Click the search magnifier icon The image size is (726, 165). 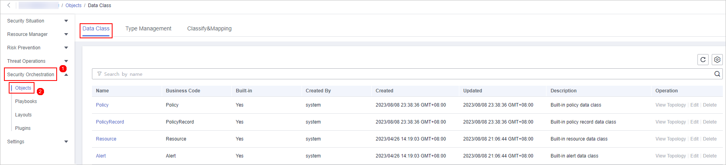point(717,74)
